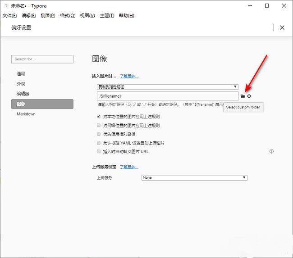The width and height of the screenshot is (293, 258).
Task: Close the preferences panel with X
Action: coord(282,27)
